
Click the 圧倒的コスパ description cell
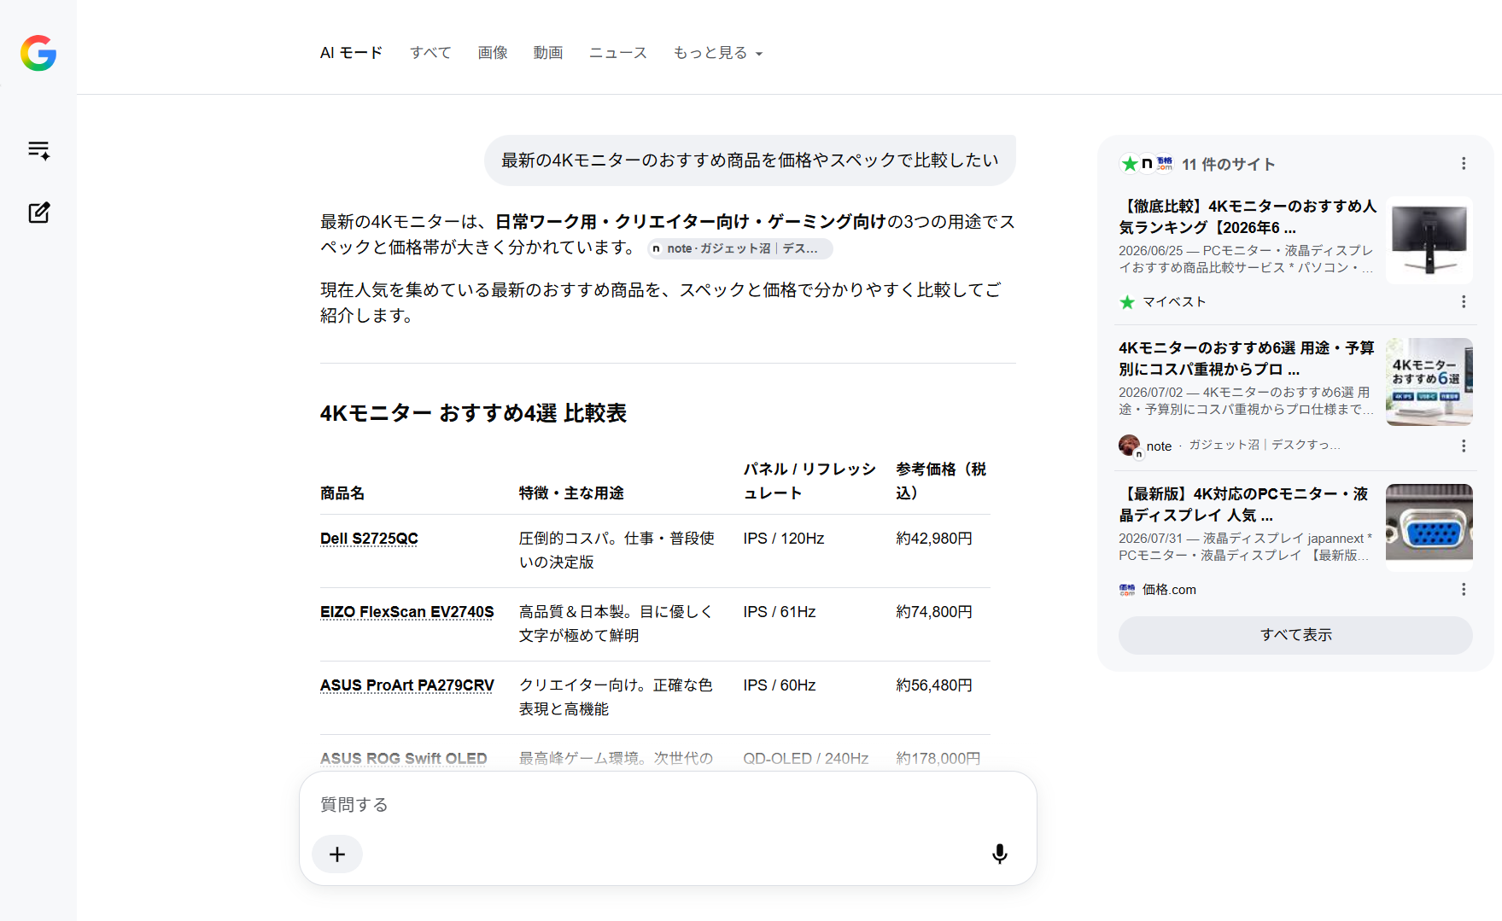coord(617,551)
